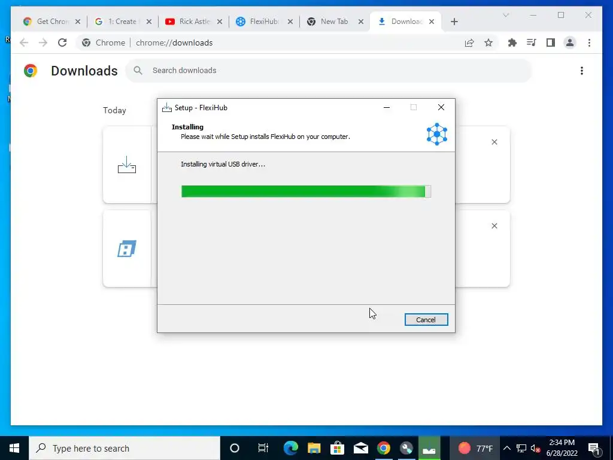The width and height of the screenshot is (613, 460).
Task: Close the FlexiHub browser tab
Action: tap(290, 22)
